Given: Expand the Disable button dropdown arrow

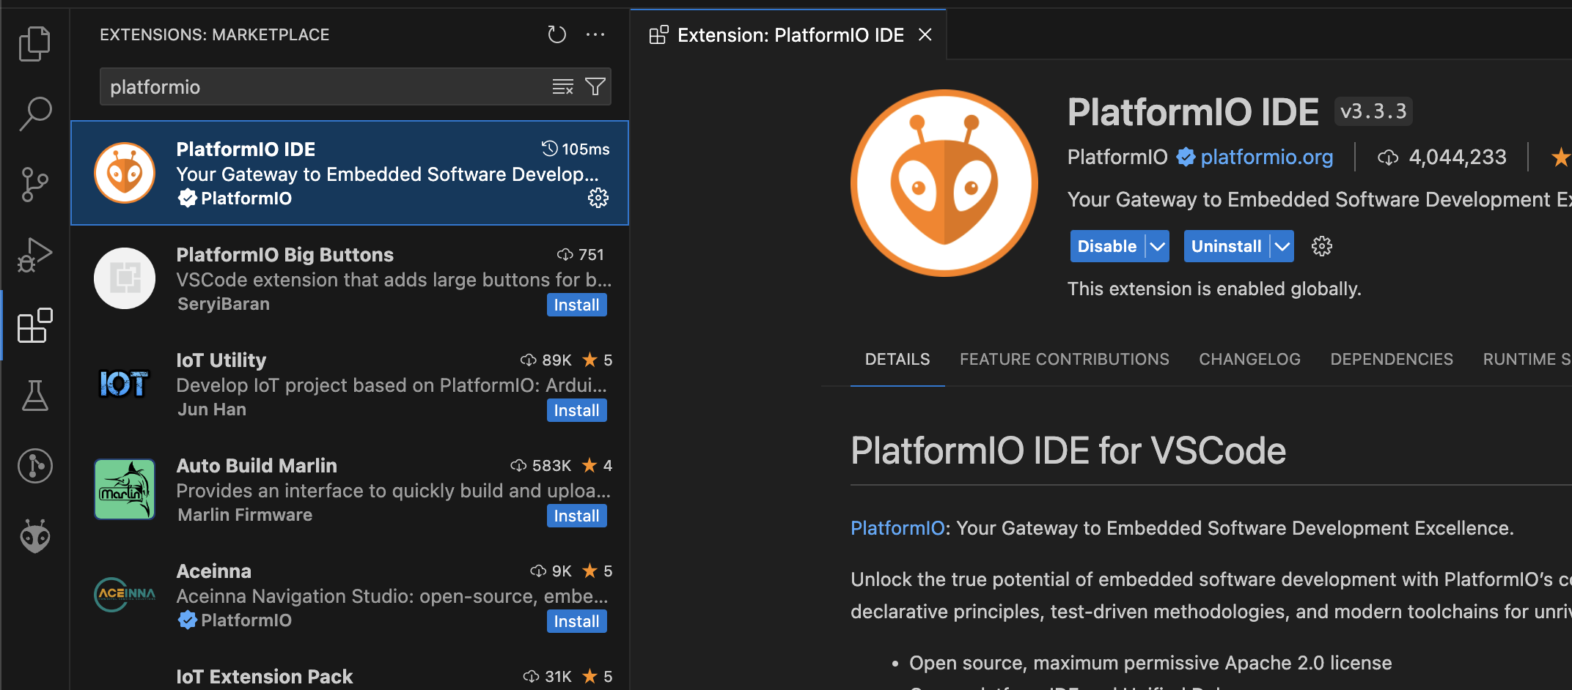Looking at the screenshot, I should (x=1158, y=246).
